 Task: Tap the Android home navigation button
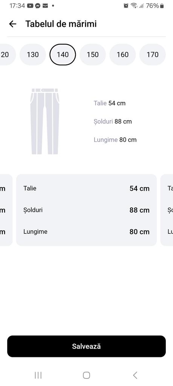86,375
